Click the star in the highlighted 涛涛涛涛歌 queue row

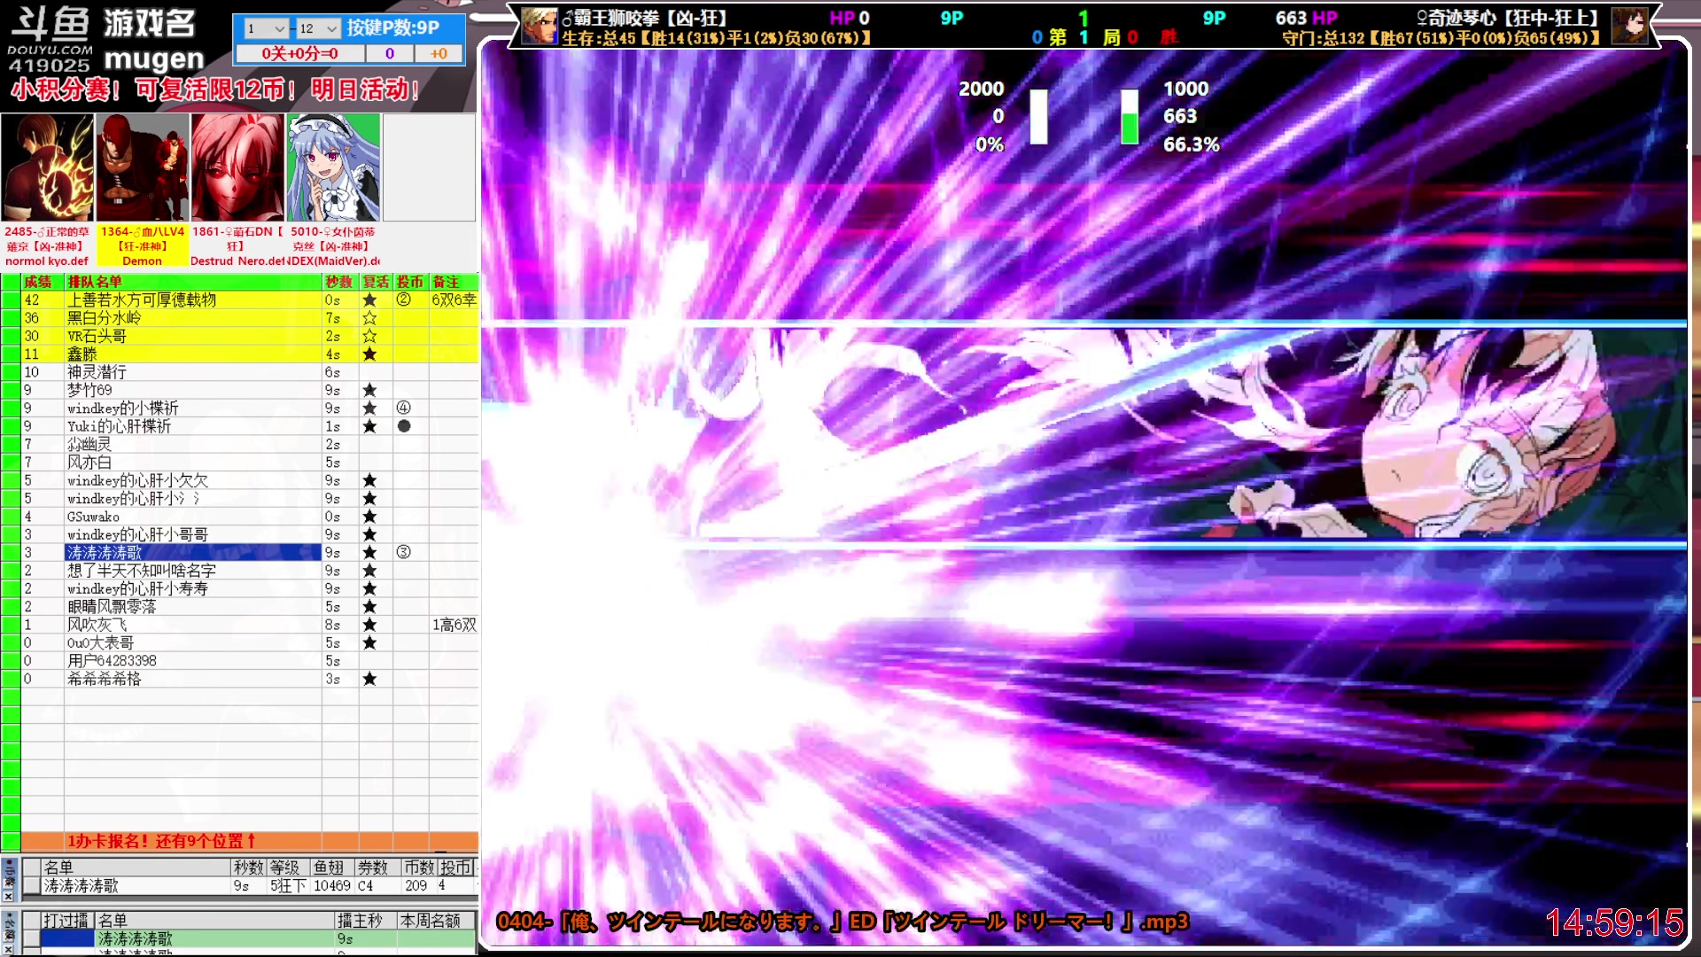pos(369,553)
